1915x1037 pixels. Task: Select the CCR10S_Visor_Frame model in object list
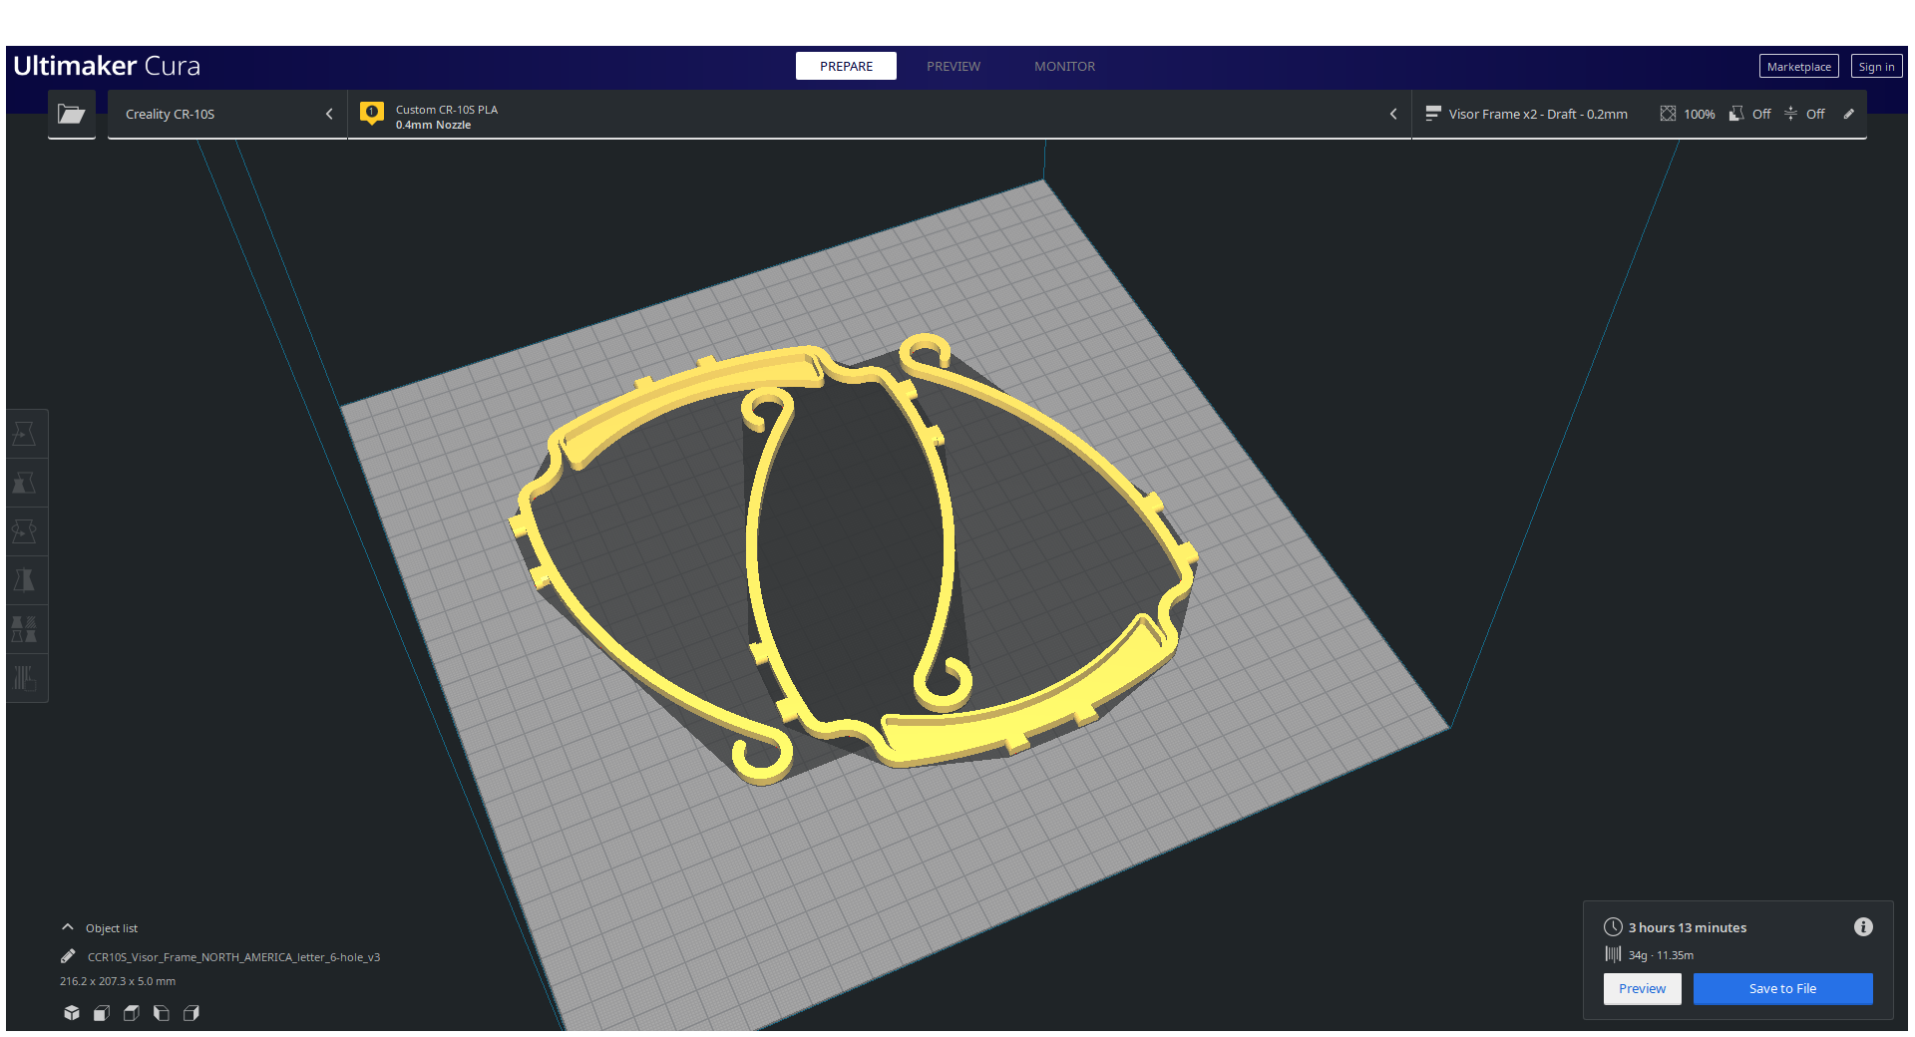click(233, 957)
